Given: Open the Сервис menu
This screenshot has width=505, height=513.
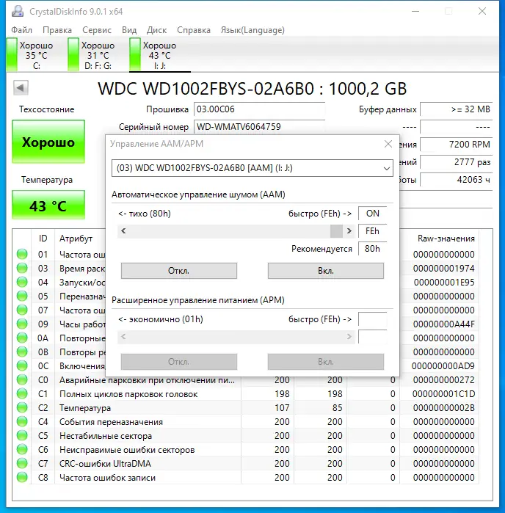Looking at the screenshot, I should pyautogui.click(x=97, y=30).
